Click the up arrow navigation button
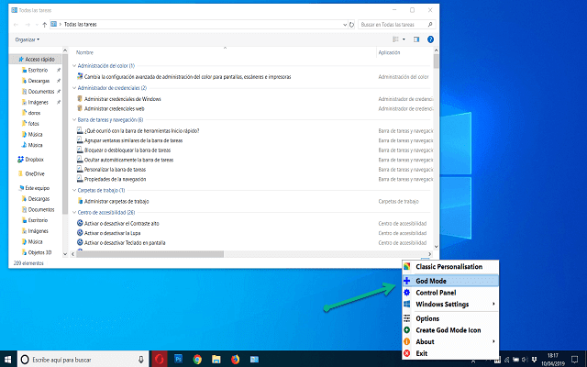The image size is (587, 367). 45,24
